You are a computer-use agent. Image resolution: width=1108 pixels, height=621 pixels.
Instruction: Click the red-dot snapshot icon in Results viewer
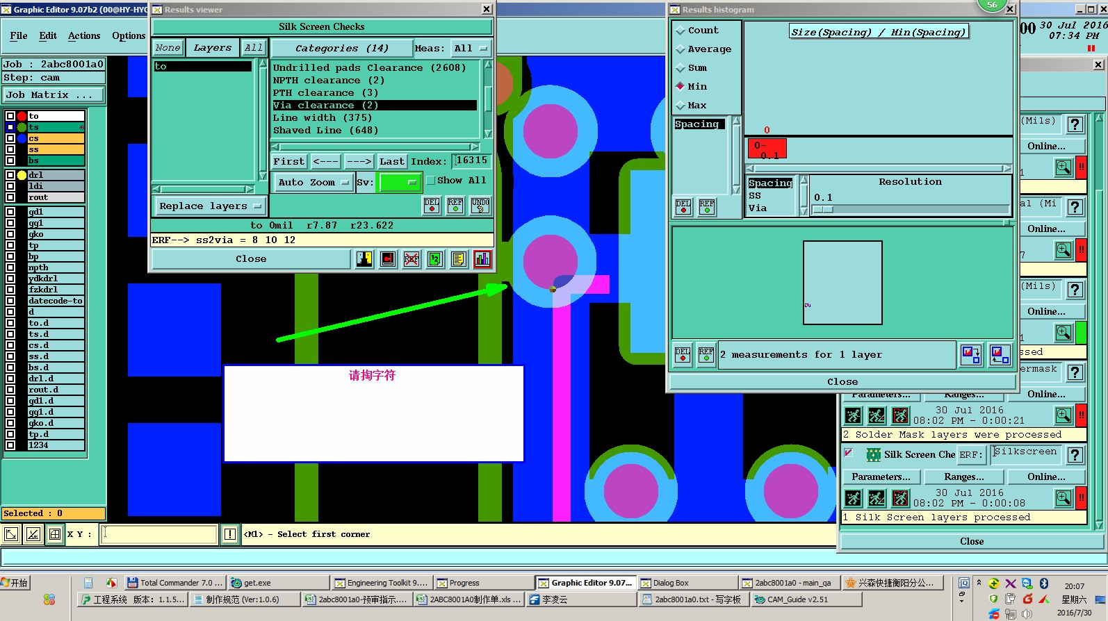(x=388, y=259)
